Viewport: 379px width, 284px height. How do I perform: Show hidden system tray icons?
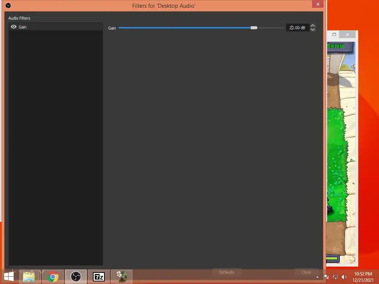[x=317, y=277]
